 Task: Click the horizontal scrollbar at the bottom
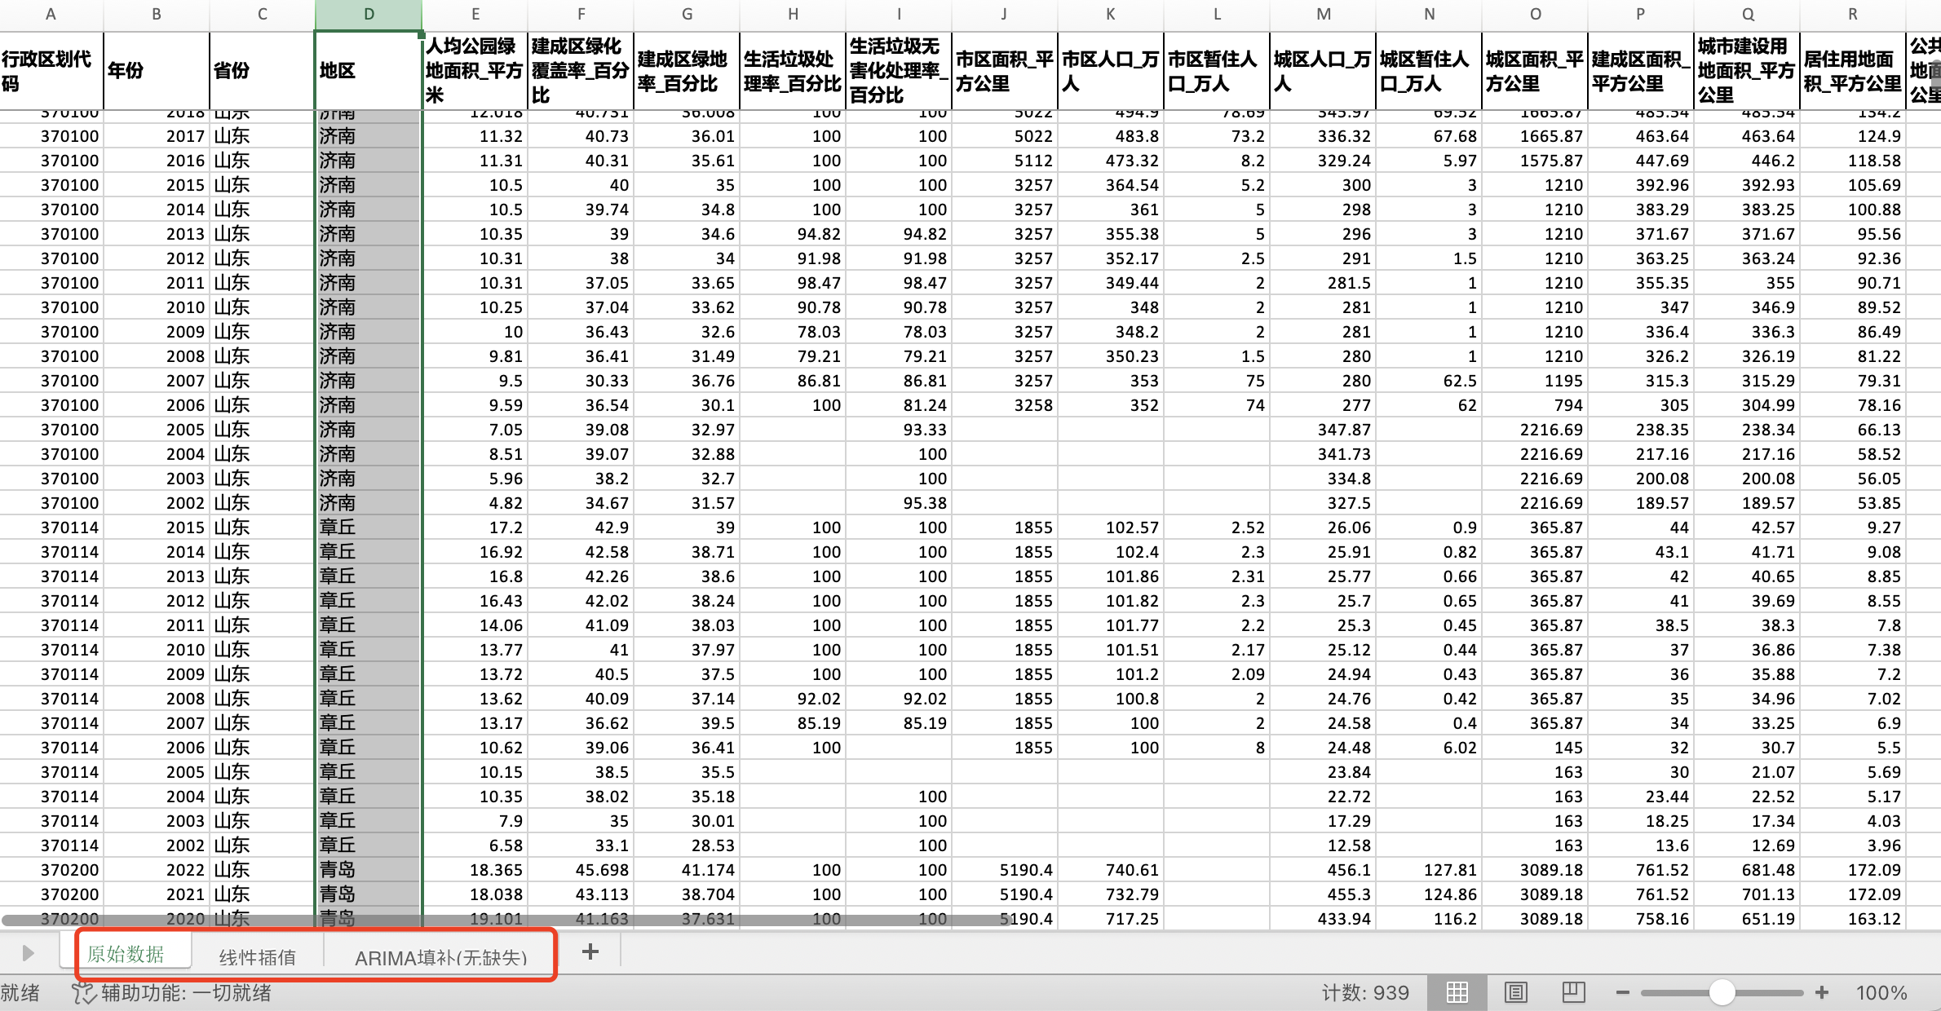pyautogui.click(x=506, y=920)
